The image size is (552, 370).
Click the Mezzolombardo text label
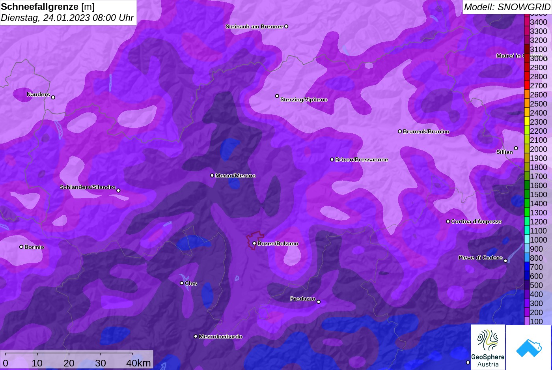[x=220, y=336]
